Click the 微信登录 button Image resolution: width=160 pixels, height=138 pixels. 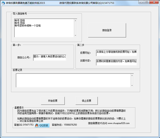(107, 30)
